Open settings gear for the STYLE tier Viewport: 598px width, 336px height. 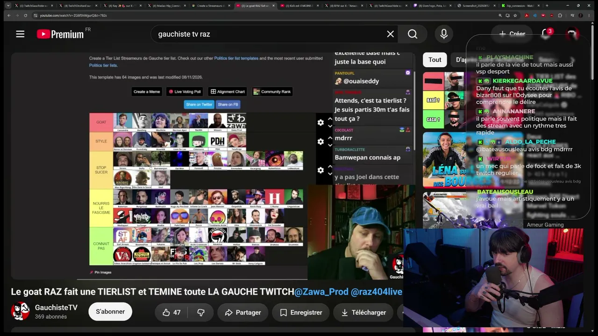[x=320, y=141]
